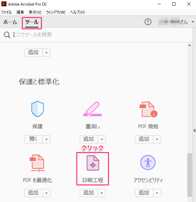The image size is (196, 202).
Task: Expand dropdown arrow beside 追加 under 印刷工程
Action: click(x=102, y=193)
